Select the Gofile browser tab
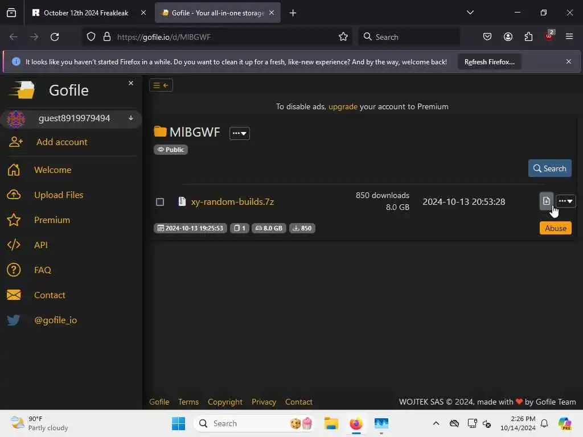583x437 pixels. click(217, 13)
